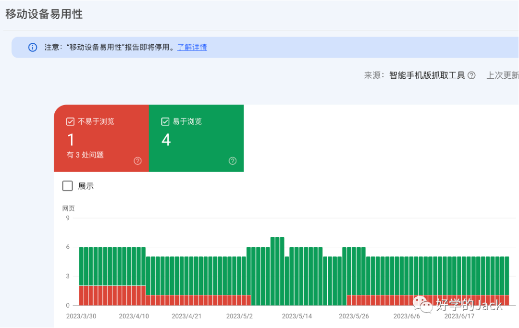Click the 智能手机版抓取工具 source text
519x328 pixels.
pyautogui.click(x=427, y=75)
